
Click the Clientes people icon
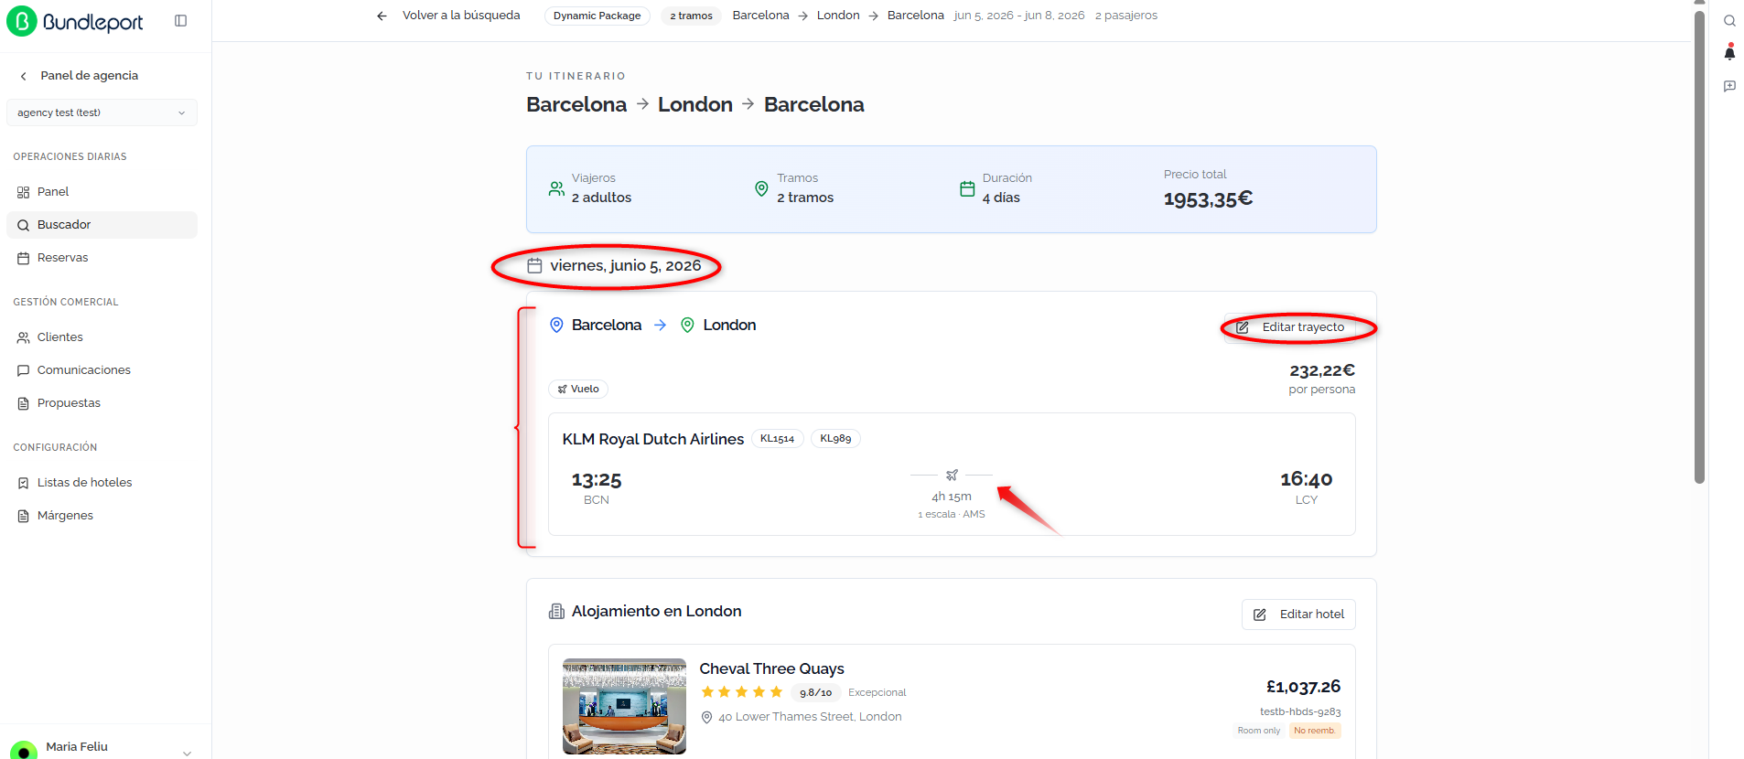coord(24,337)
